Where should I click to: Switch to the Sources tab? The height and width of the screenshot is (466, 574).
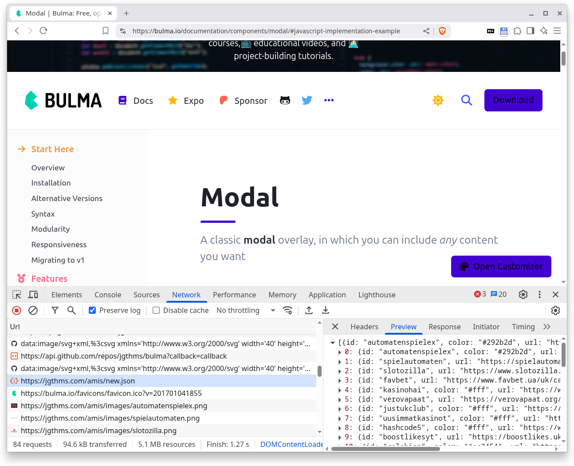coord(146,295)
